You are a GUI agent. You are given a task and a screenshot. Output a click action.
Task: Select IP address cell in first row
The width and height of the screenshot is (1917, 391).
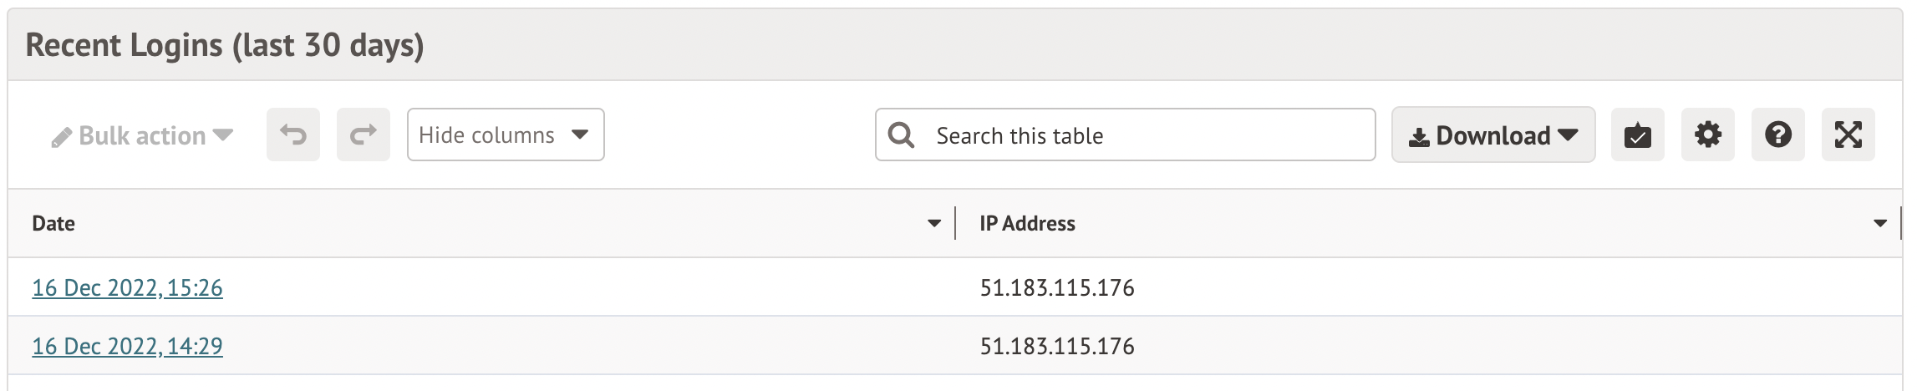click(1057, 287)
